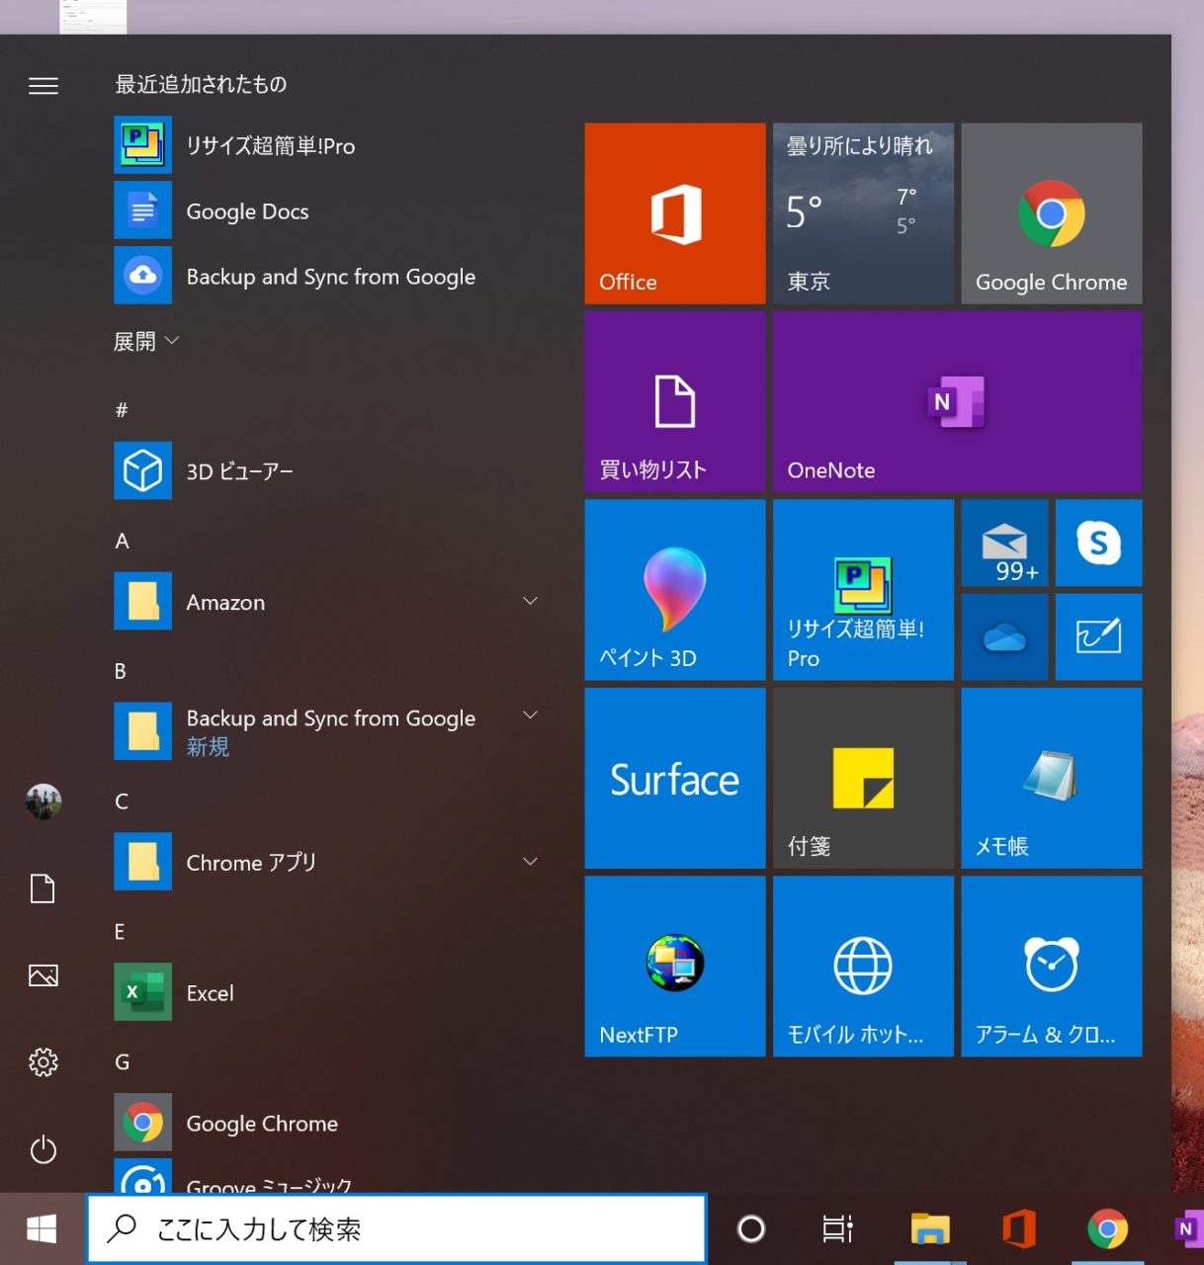Open the Alarms & Clock tile

(1051, 966)
